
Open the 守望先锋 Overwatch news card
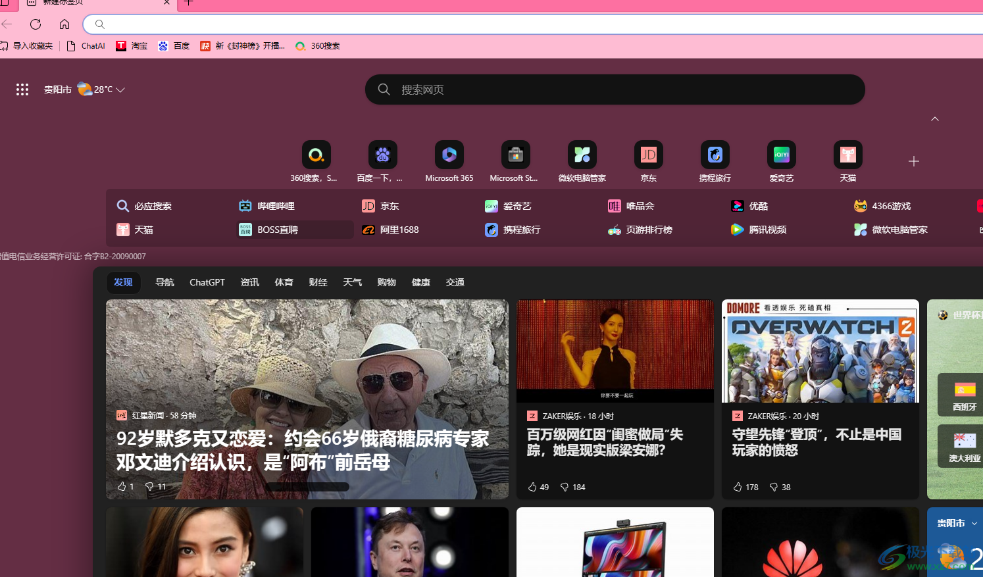820,399
